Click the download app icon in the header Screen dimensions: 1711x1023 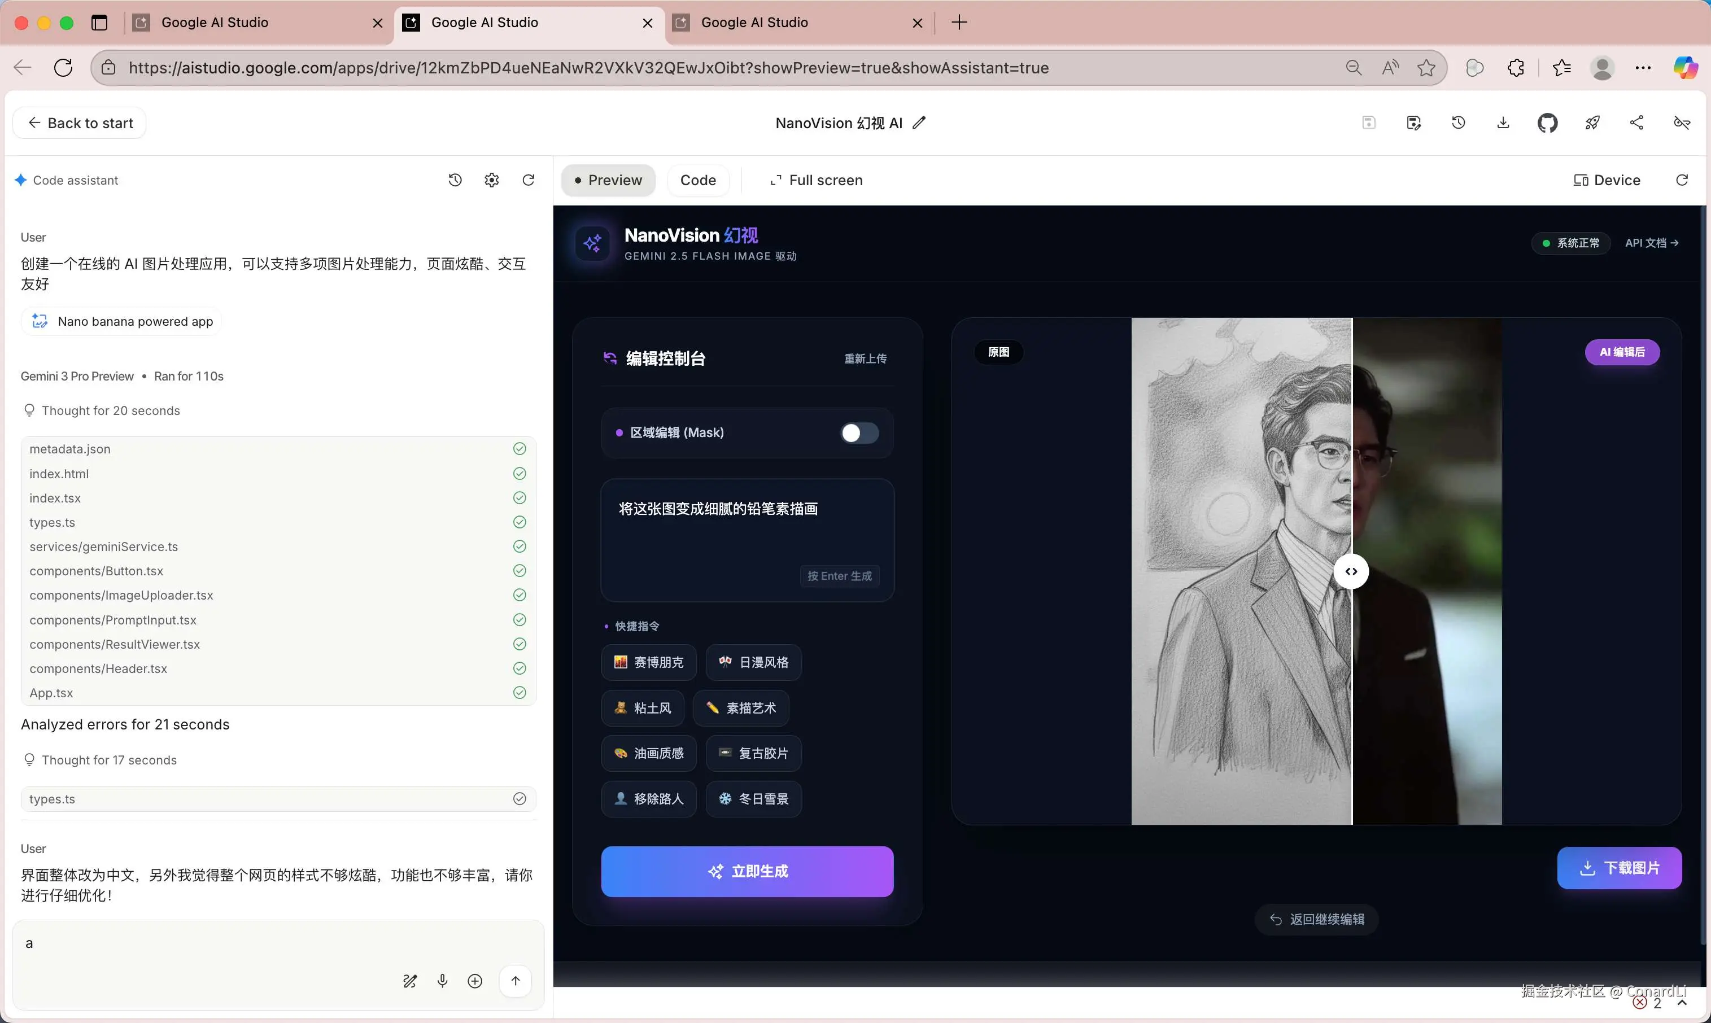[x=1503, y=123]
